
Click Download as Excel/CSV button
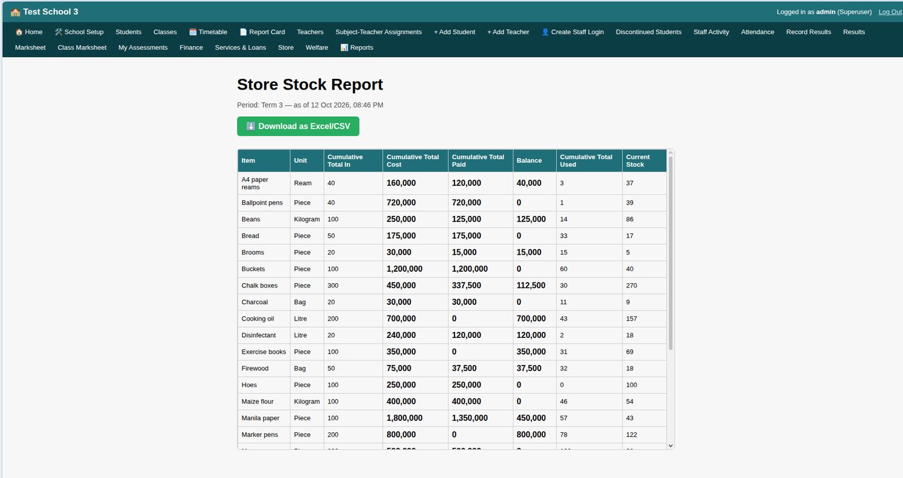[x=298, y=126]
